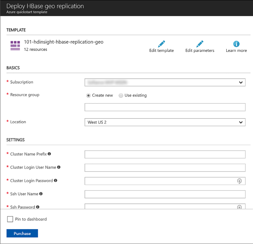The width and height of the screenshot is (253, 244).
Task: Click the Edit parameters label
Action: point(200,50)
